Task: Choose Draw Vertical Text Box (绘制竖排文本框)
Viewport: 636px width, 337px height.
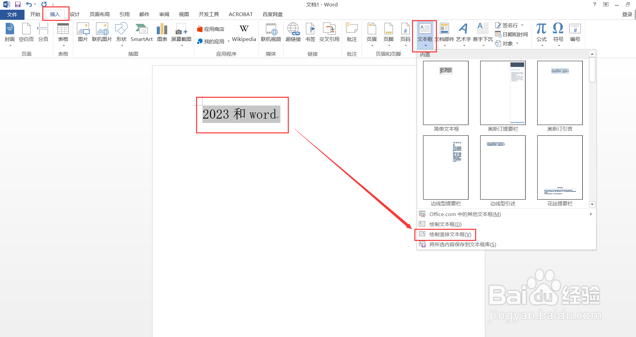Action: [506, 234]
